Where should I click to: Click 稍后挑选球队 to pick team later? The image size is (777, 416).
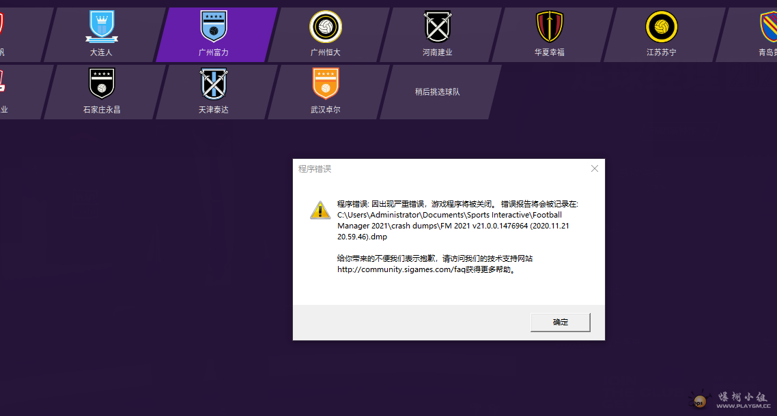click(438, 91)
